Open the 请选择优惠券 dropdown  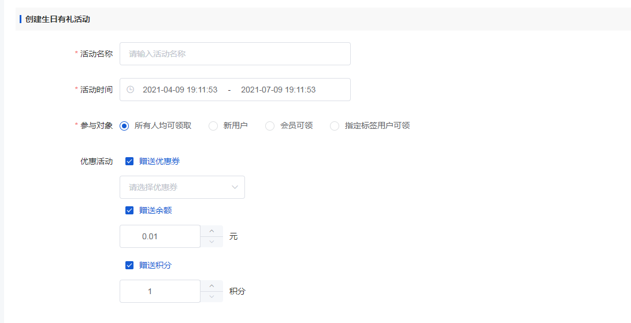pos(182,187)
